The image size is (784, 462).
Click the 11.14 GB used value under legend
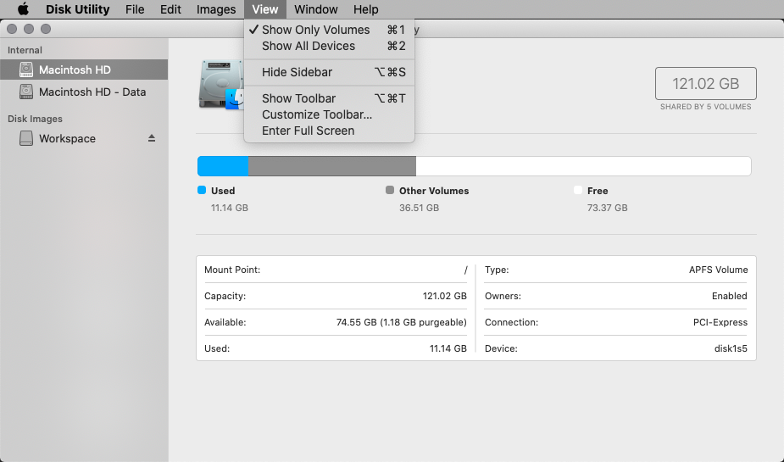(x=230, y=208)
